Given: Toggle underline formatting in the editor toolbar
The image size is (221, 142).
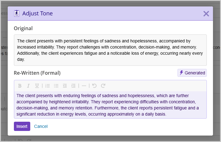Looking at the screenshot, I should tap(37, 86).
